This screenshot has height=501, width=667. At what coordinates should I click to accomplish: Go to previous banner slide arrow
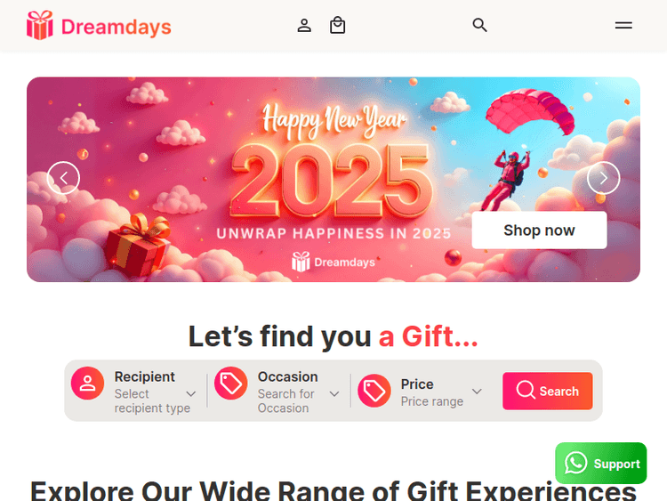[63, 178]
